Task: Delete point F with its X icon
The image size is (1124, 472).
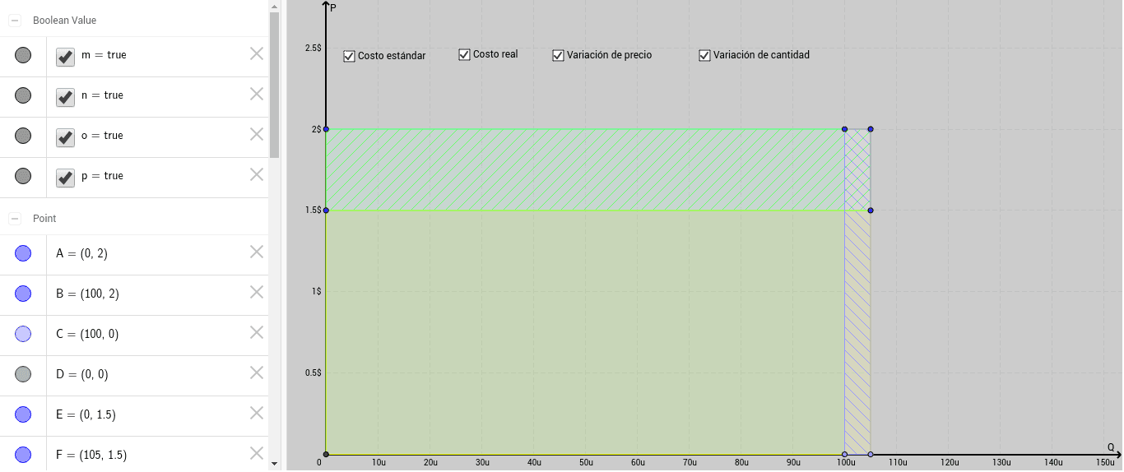Action: [x=257, y=453]
